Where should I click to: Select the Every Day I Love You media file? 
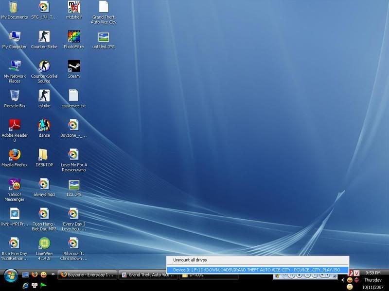coord(74,219)
